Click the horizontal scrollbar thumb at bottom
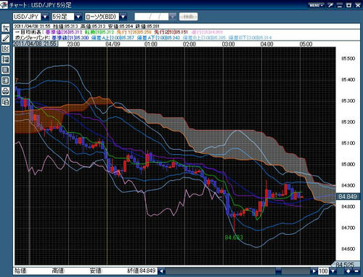363x277 pixels. coord(278,271)
